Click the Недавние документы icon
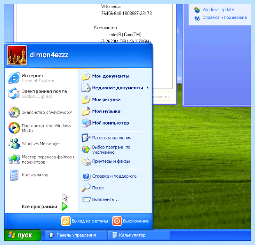 pyautogui.click(x=86, y=88)
